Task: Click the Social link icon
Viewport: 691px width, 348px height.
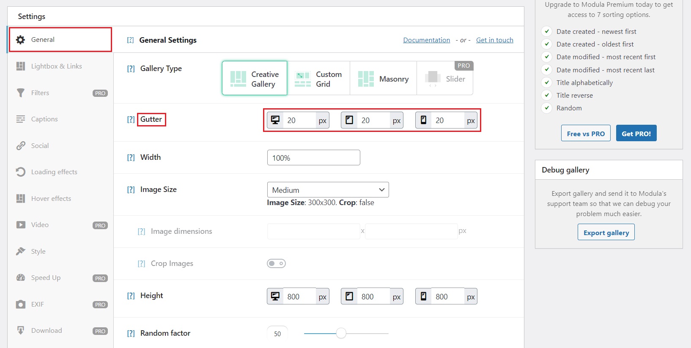Action: pyautogui.click(x=20, y=146)
